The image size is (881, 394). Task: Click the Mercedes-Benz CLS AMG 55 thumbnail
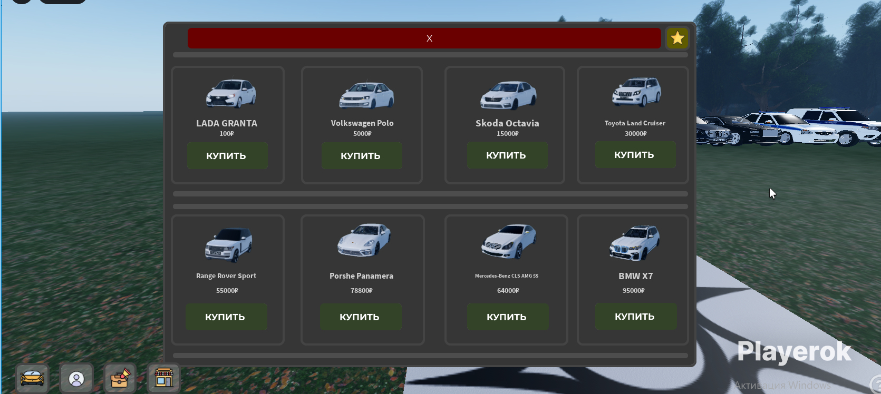[x=509, y=241]
